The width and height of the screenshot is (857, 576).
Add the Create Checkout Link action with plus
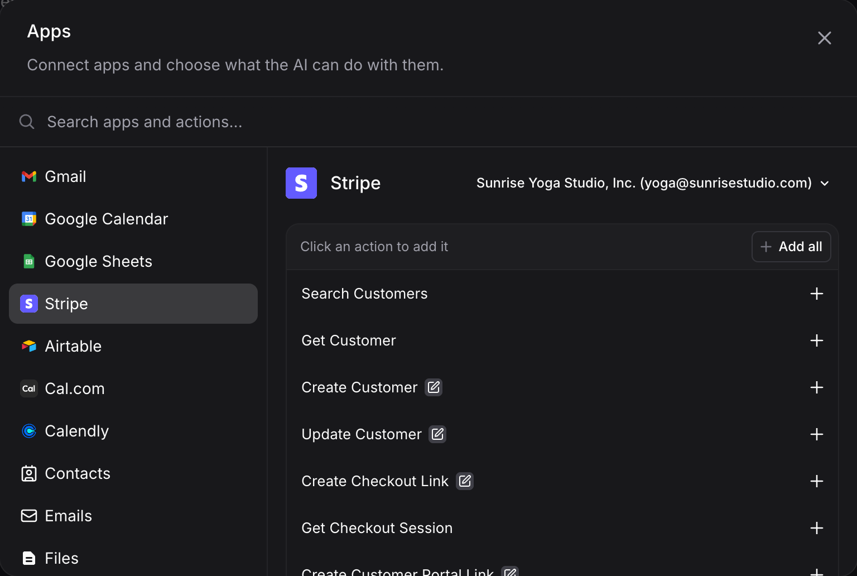817,481
